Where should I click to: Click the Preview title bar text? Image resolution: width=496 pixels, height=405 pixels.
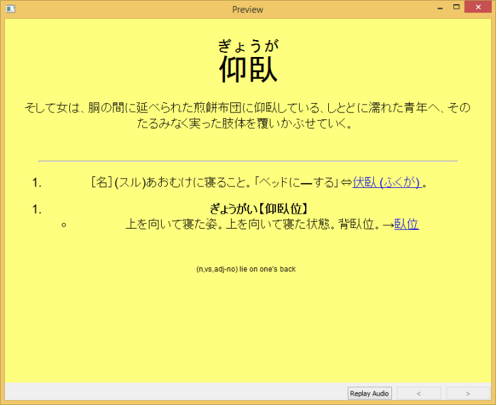[x=247, y=9]
